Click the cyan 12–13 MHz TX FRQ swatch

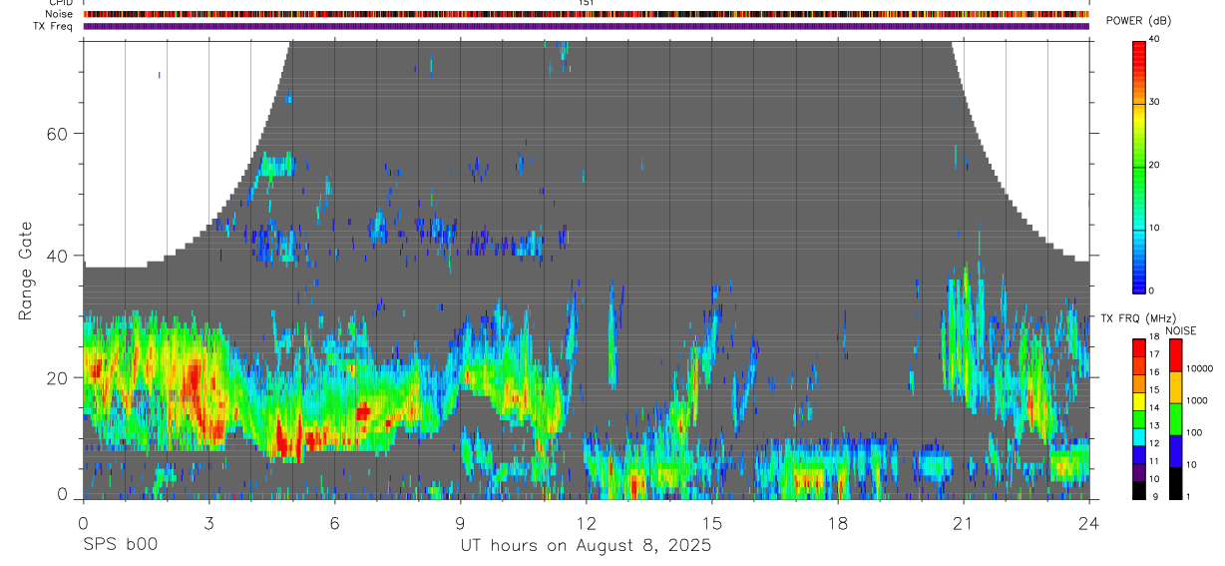point(1138,436)
